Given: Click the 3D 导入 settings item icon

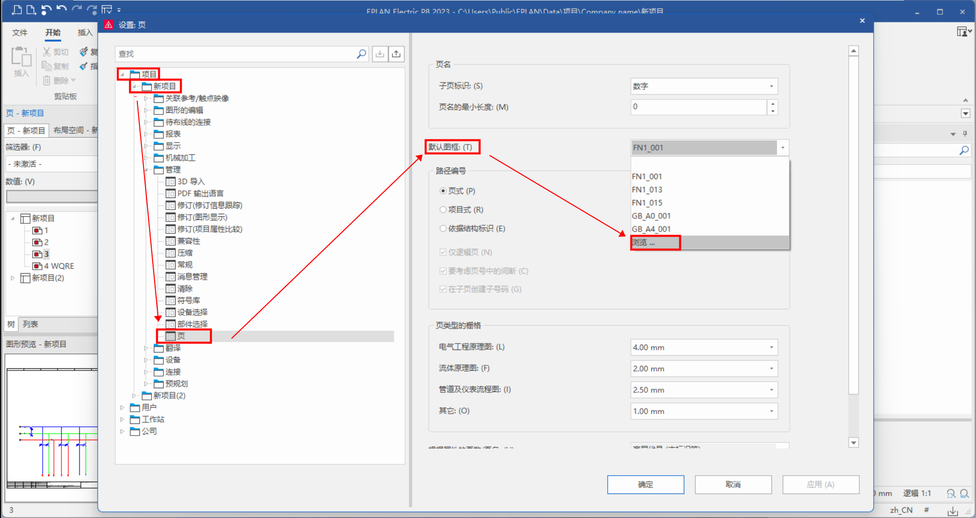Looking at the screenshot, I should (x=170, y=182).
